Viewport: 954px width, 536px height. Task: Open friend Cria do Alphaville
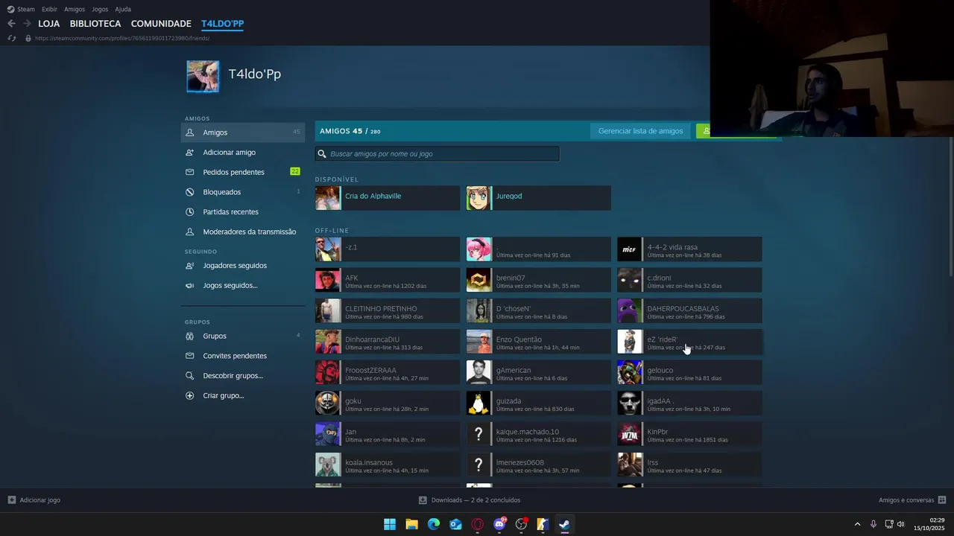388,198
